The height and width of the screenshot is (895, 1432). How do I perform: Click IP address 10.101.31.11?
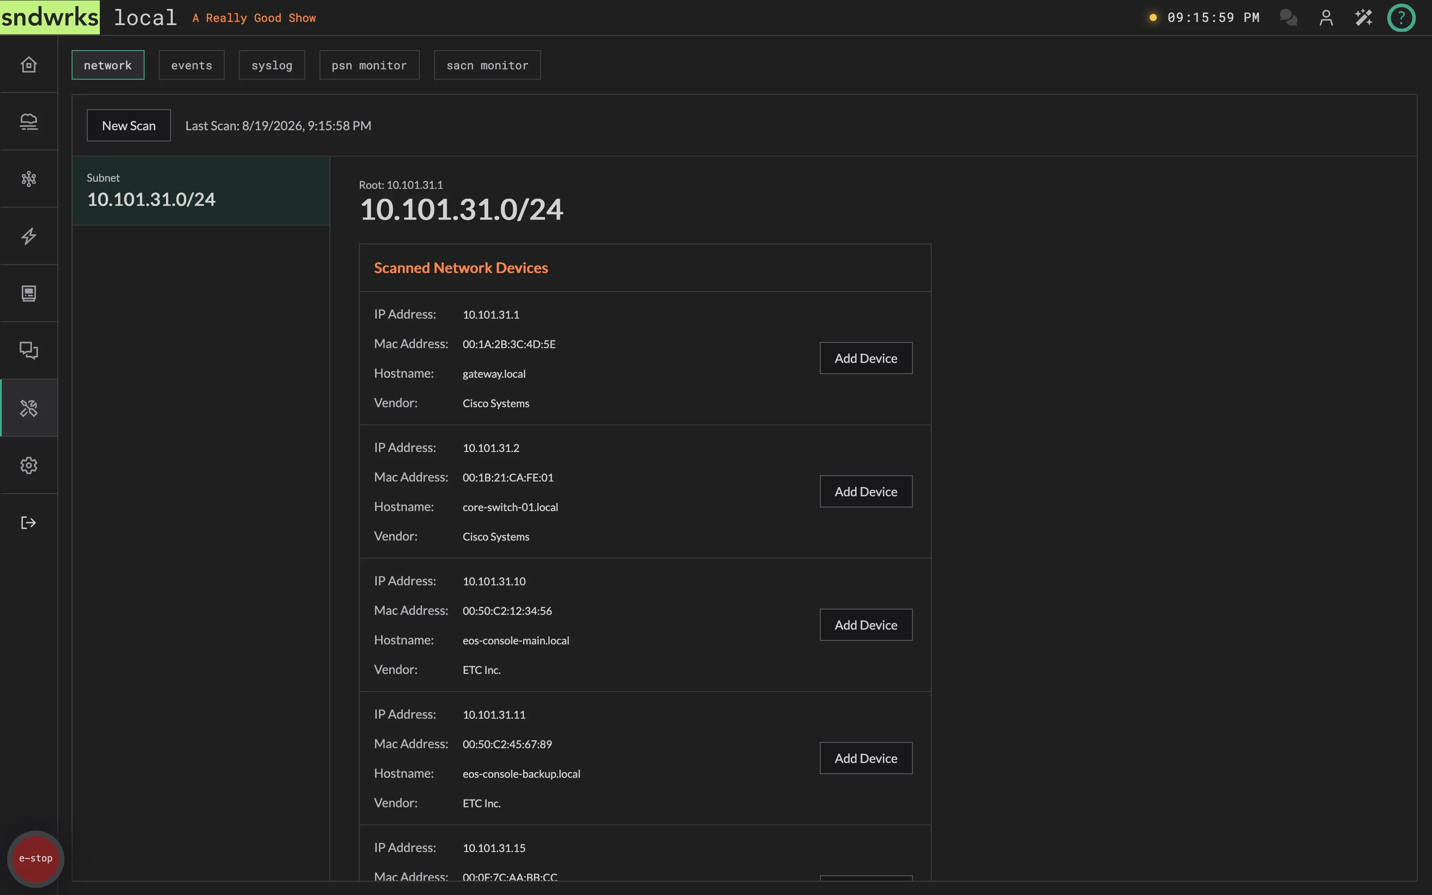click(494, 715)
